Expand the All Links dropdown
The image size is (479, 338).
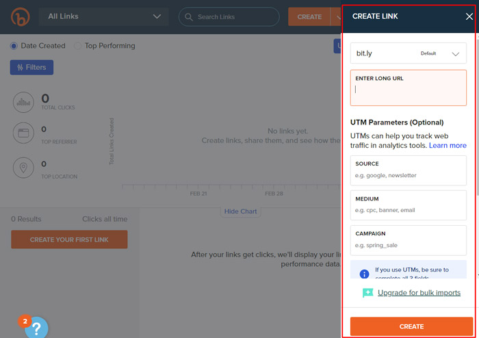tap(103, 16)
